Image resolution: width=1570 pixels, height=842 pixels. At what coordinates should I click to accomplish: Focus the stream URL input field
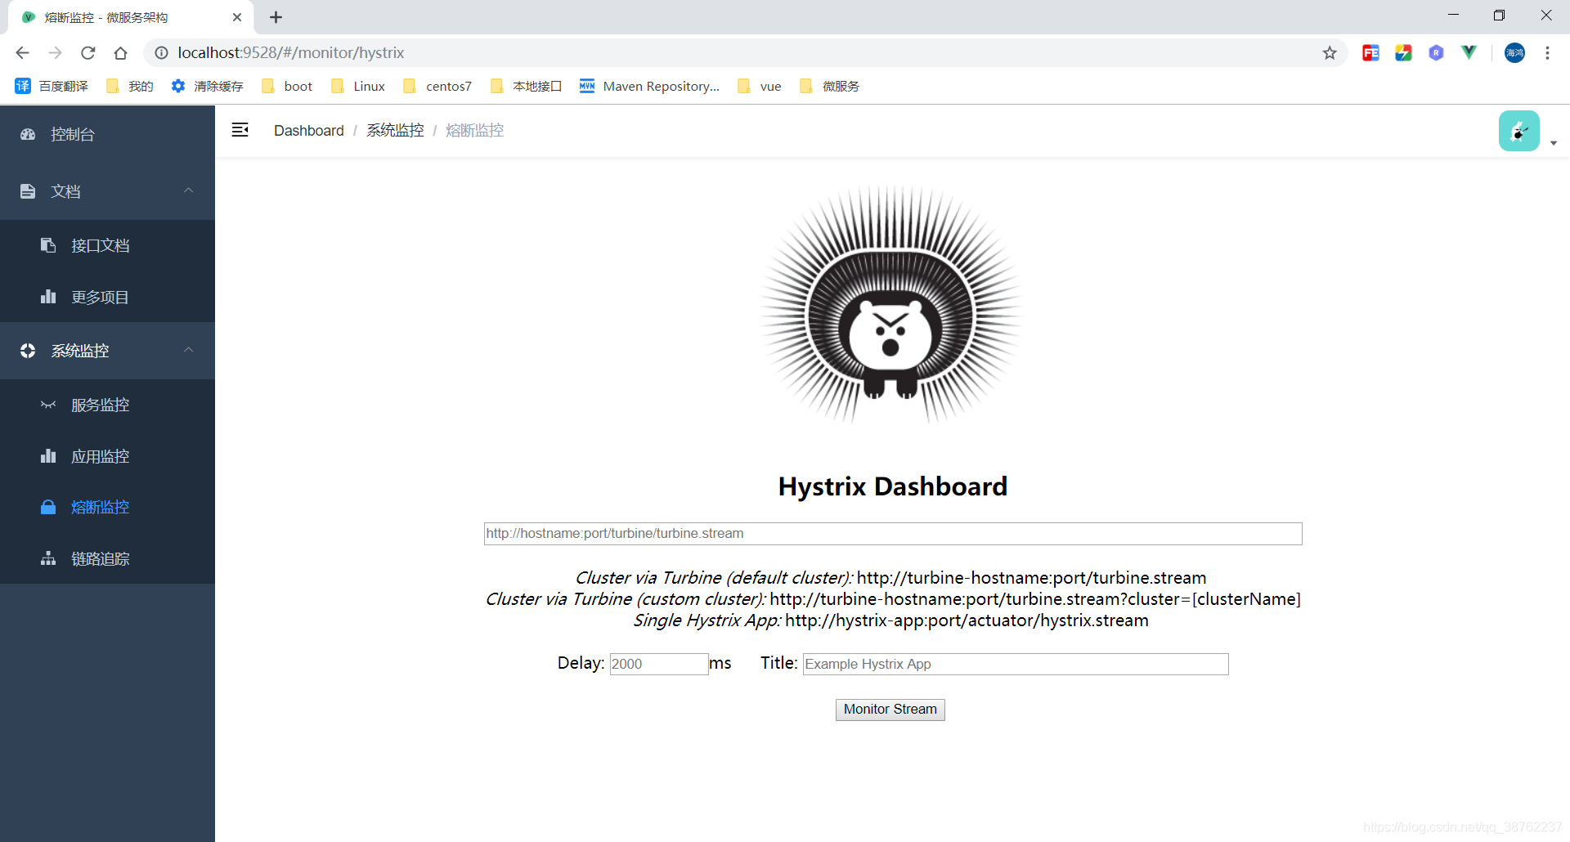893,534
